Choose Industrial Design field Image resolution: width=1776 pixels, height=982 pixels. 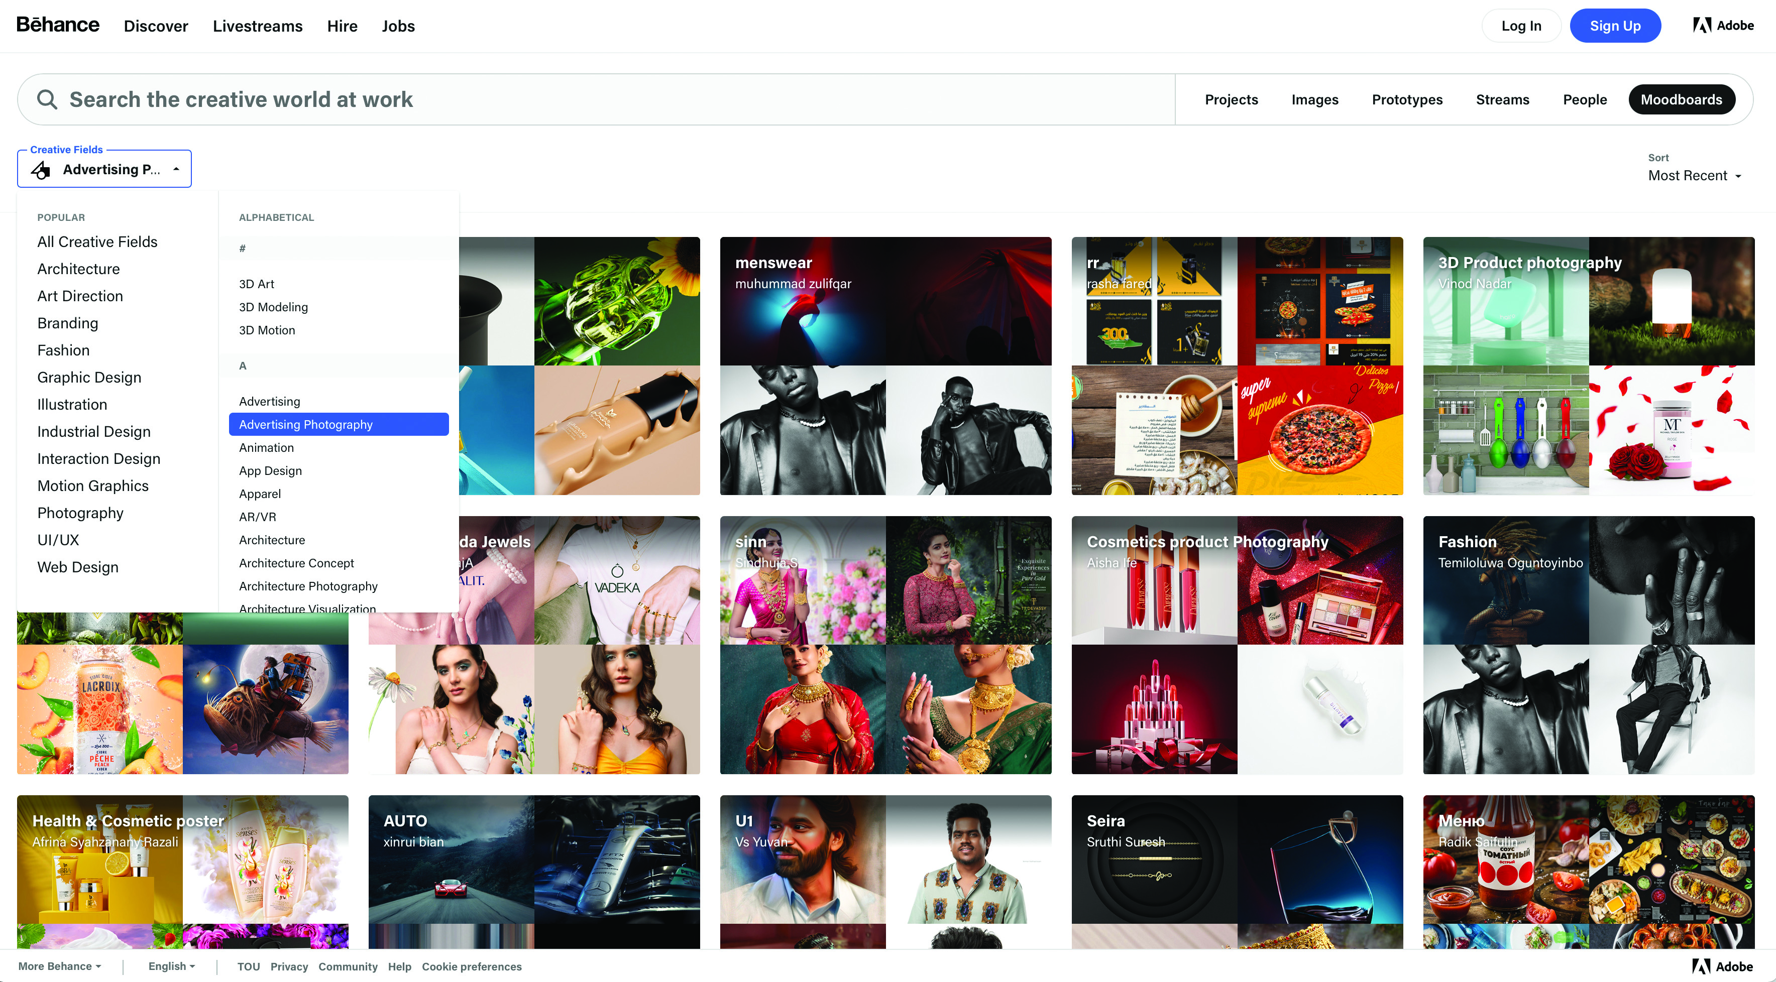[94, 431]
